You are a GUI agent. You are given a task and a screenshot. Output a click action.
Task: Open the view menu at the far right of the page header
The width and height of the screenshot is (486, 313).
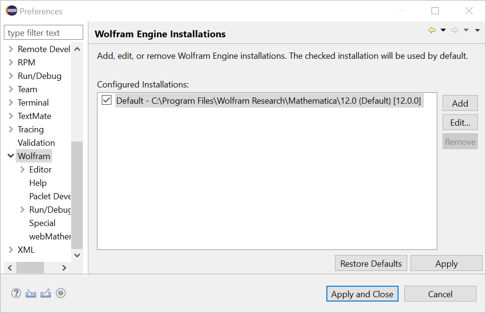477,30
